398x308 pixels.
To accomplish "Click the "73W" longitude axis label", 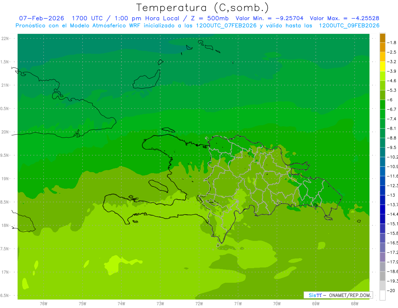I will (160, 304).
